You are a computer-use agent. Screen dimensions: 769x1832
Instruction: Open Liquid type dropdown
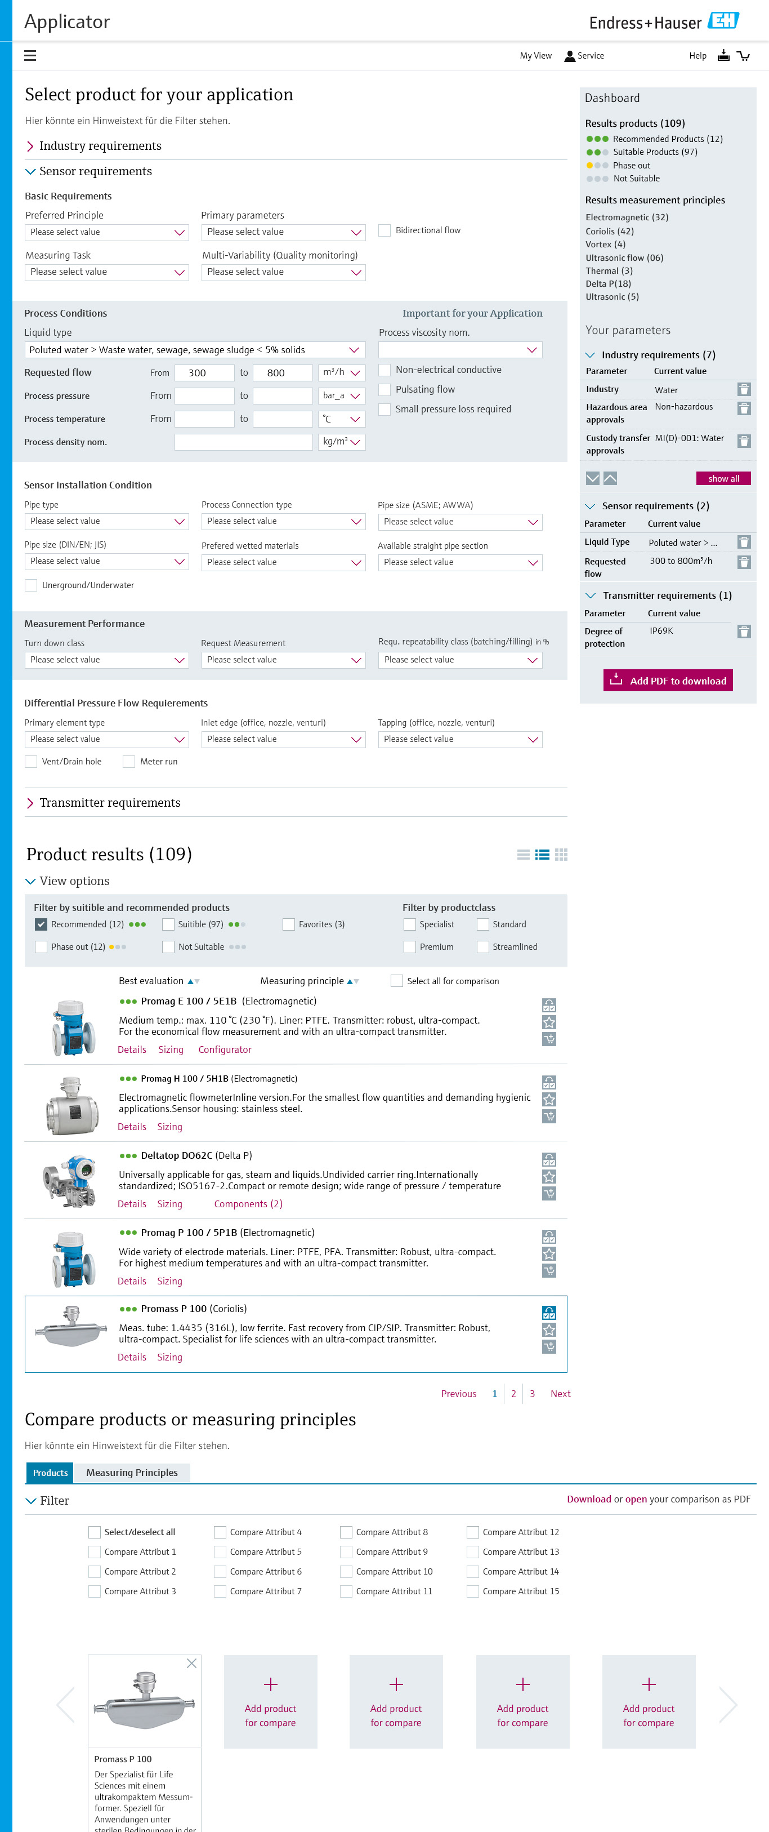(195, 350)
